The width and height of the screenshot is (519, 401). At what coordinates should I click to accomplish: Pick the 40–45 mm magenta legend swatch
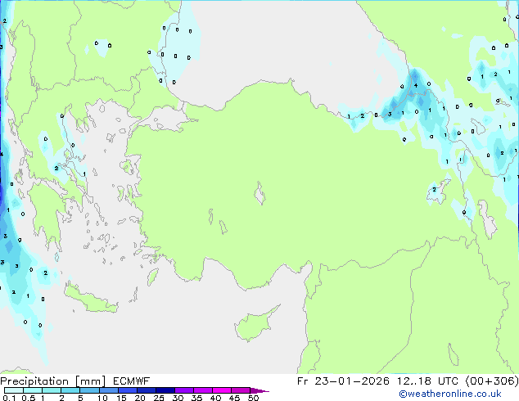(222, 390)
